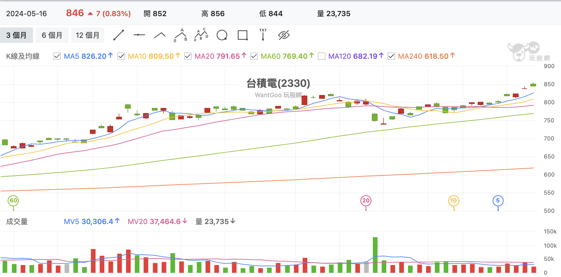Toggle the hide drawings eye icon

(284, 35)
